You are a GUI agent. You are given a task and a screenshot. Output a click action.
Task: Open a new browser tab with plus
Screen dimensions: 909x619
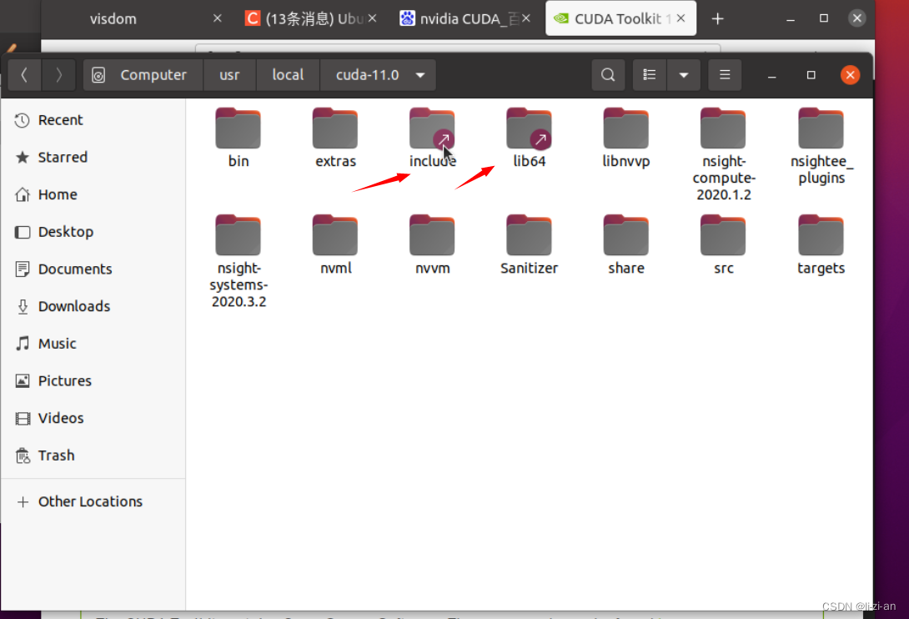(x=718, y=18)
